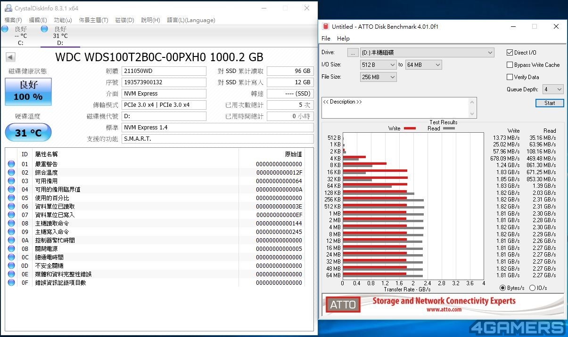Open the Drive dropdown in ATTO
Viewport: 568px width, 337px height.
click(427, 52)
